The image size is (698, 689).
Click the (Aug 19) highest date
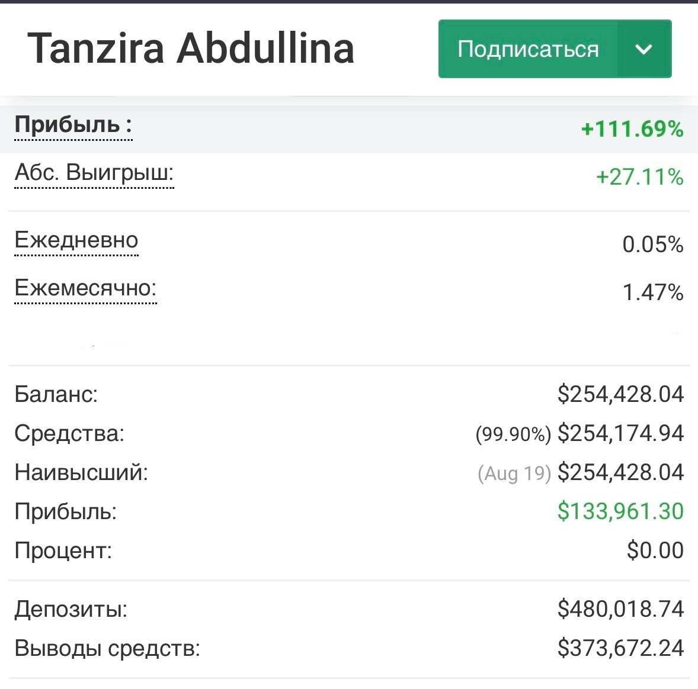(514, 473)
